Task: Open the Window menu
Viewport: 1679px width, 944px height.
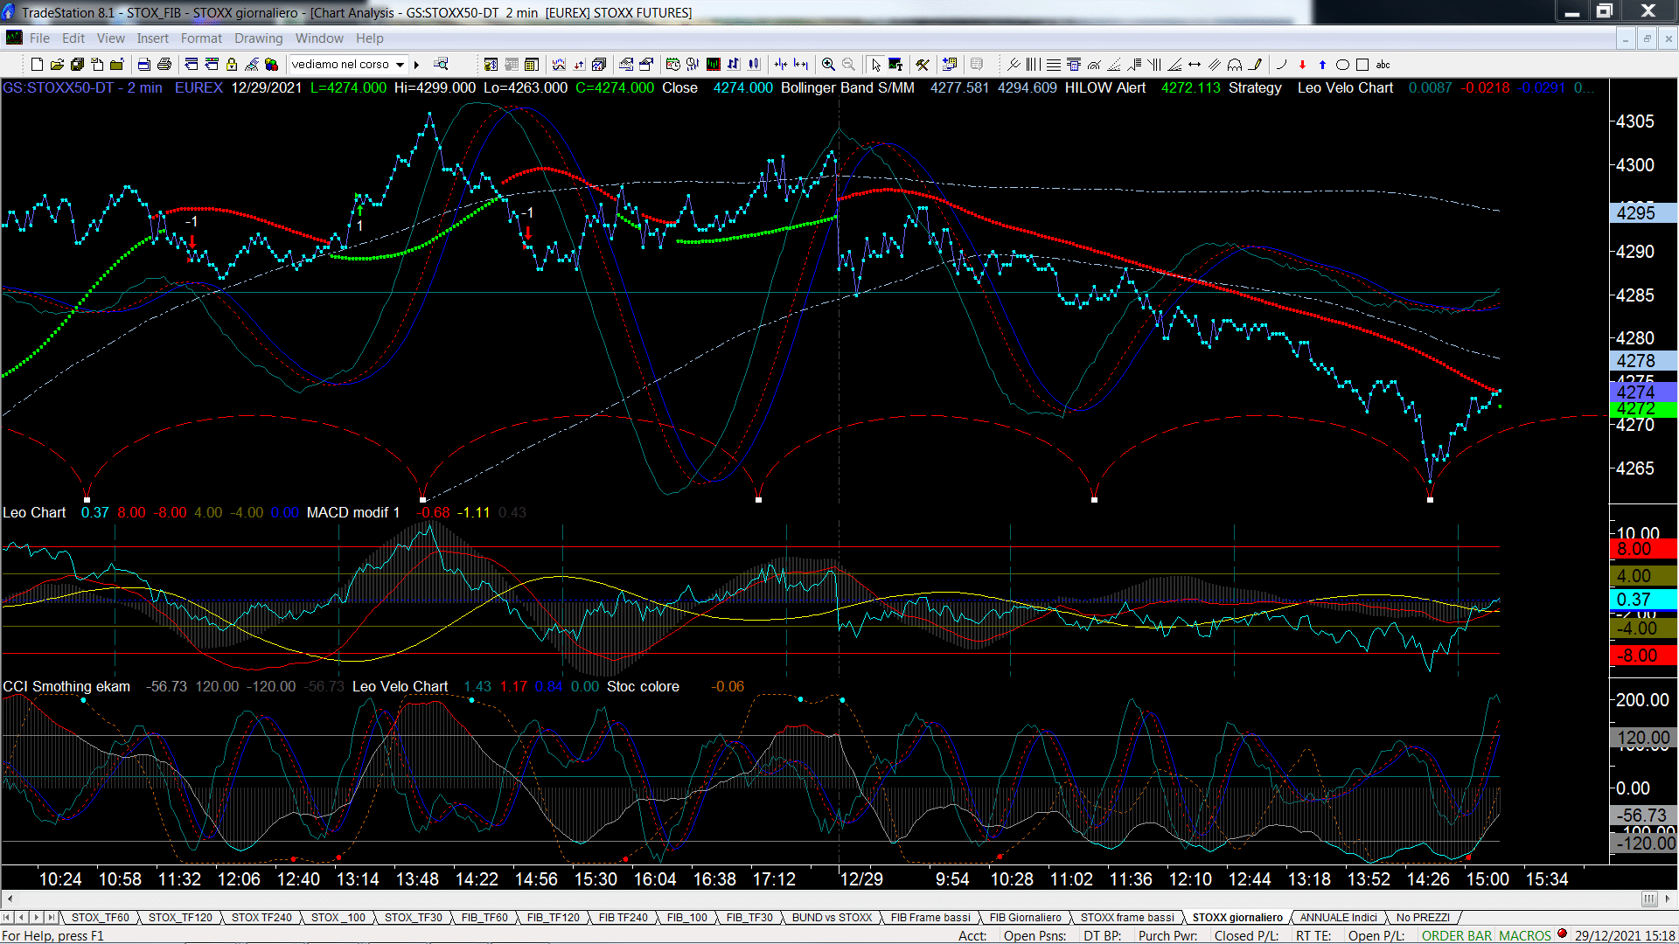Action: point(319,38)
